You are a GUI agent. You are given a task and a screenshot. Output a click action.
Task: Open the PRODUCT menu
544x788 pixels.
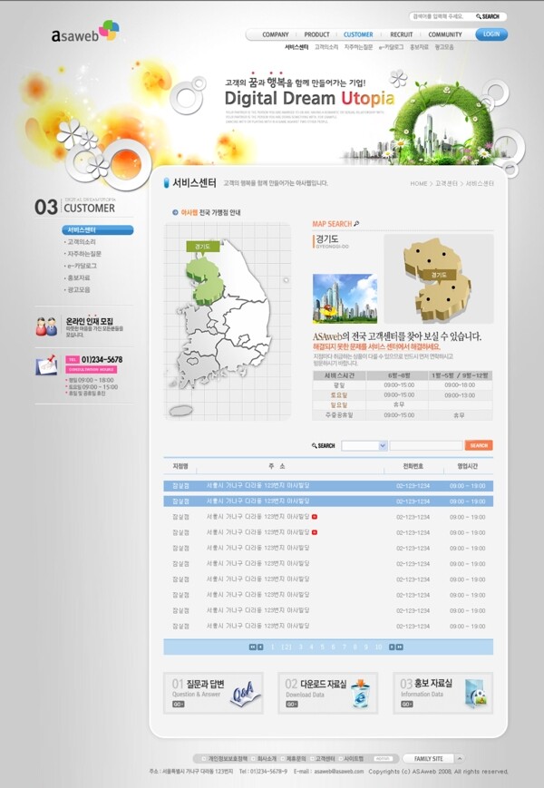coord(316,34)
